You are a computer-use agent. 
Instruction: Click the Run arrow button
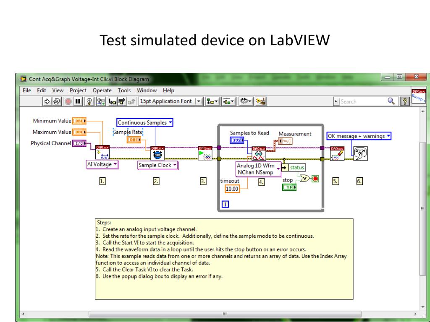pos(47,101)
